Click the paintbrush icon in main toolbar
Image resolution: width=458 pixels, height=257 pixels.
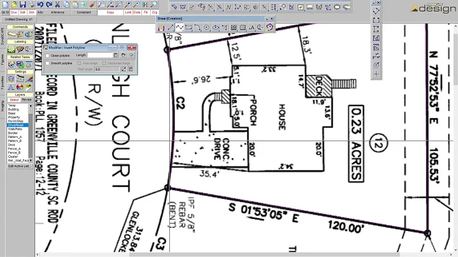coord(92,4)
